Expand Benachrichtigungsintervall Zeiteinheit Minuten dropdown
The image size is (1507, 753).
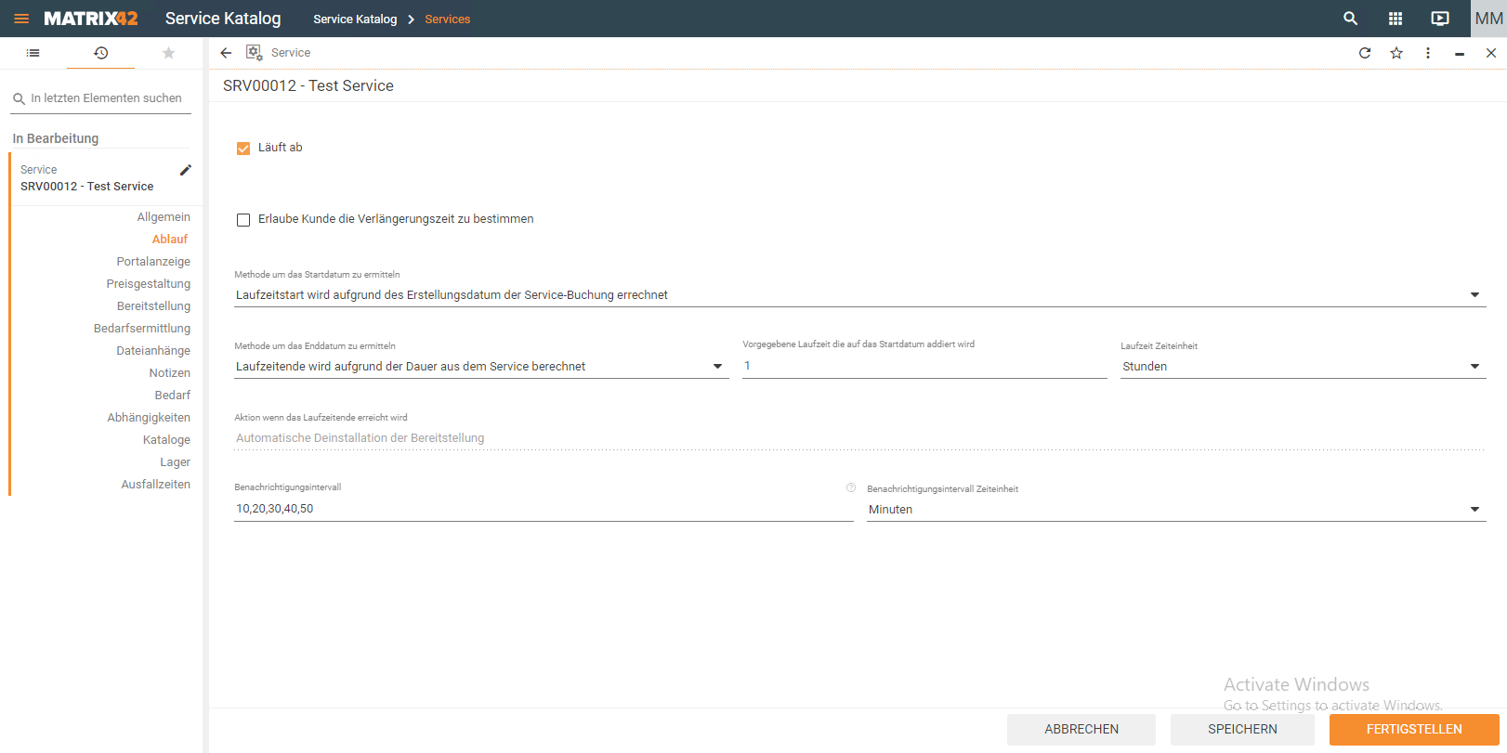tap(1474, 510)
